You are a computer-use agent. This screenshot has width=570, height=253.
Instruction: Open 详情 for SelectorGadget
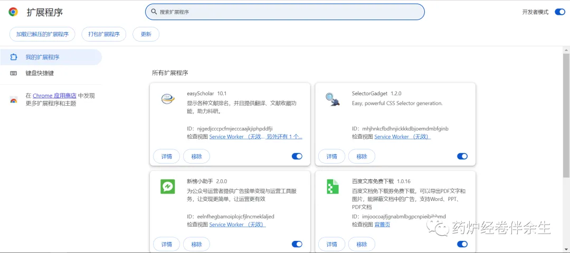point(331,156)
